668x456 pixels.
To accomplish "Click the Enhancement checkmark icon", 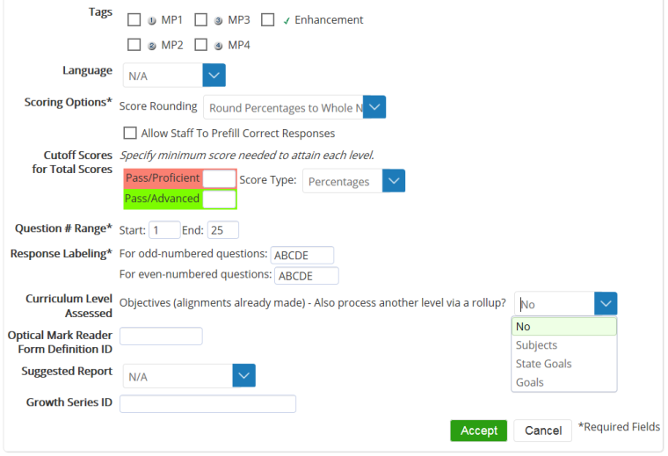I will tap(287, 20).
